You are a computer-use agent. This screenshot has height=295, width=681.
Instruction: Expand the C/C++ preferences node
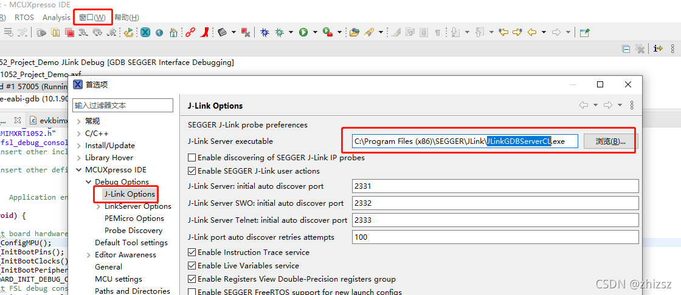coord(78,133)
